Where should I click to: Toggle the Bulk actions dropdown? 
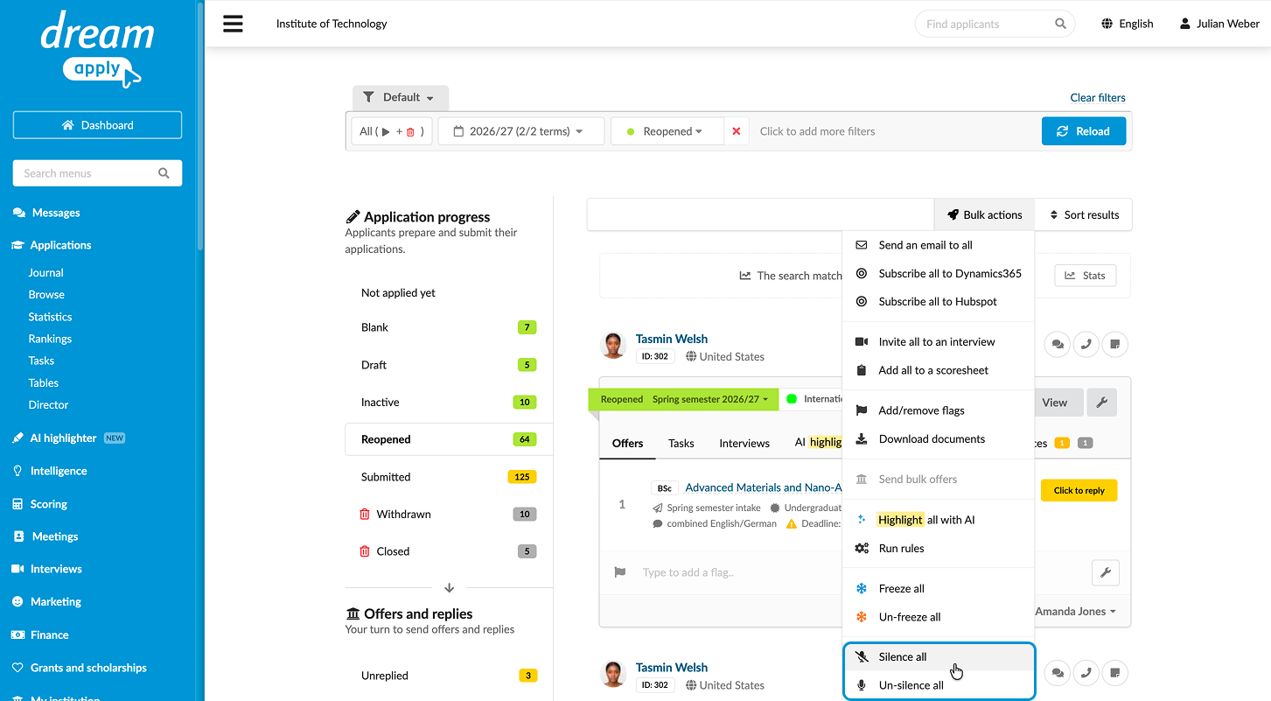coord(984,214)
